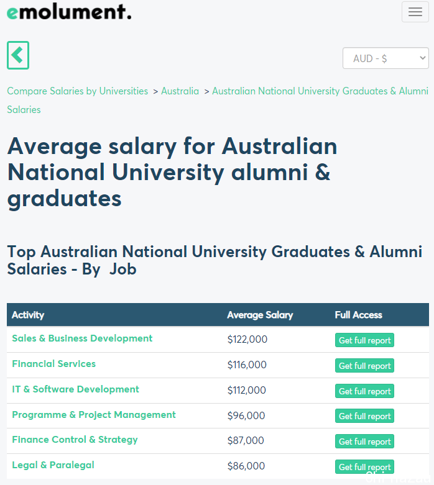434x485 pixels.
Task: Get full report for Legal & Paralegal
Action: pos(364,467)
